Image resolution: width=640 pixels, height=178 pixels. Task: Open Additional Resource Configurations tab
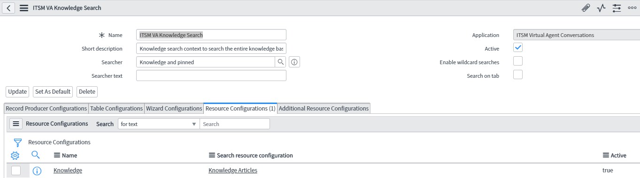[324, 108]
